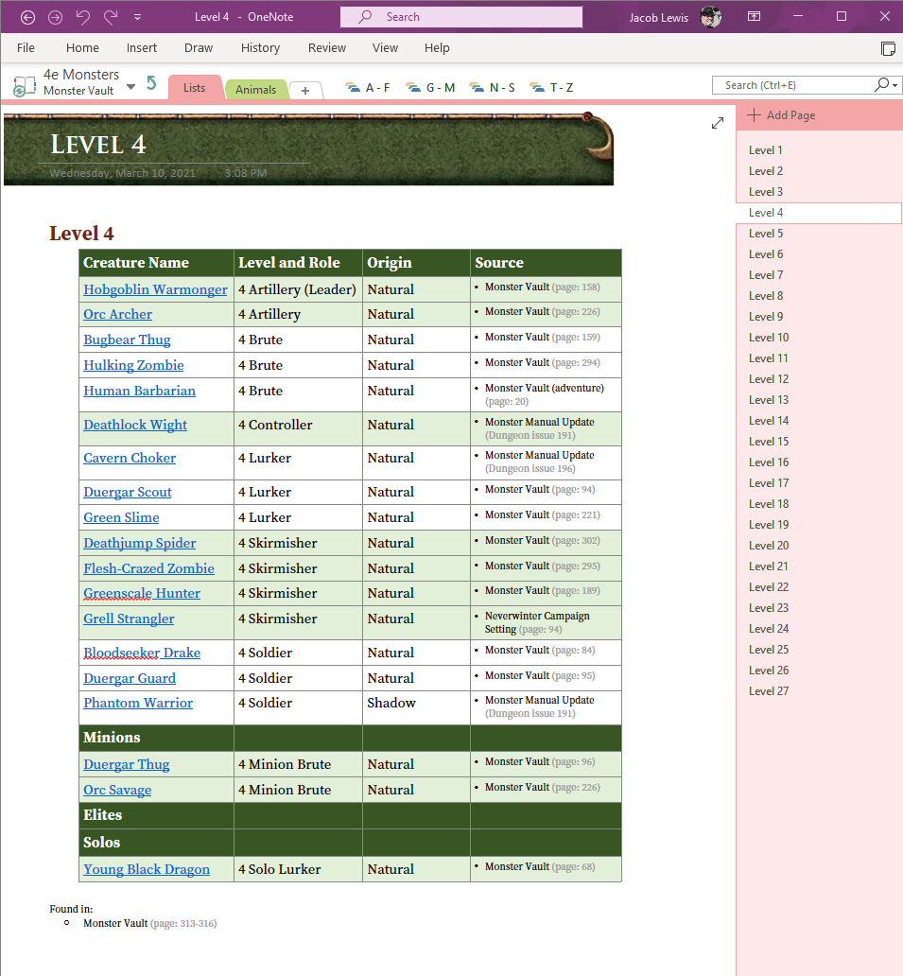Open the T - Z section group
Image resolution: width=903 pixels, height=976 pixels.
[552, 88]
